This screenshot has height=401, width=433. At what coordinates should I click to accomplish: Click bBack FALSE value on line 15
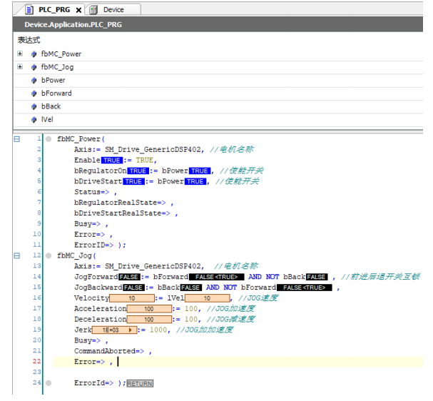[190, 288]
